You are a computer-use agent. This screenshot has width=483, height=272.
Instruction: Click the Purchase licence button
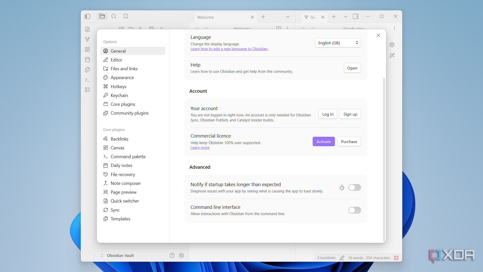tap(349, 142)
